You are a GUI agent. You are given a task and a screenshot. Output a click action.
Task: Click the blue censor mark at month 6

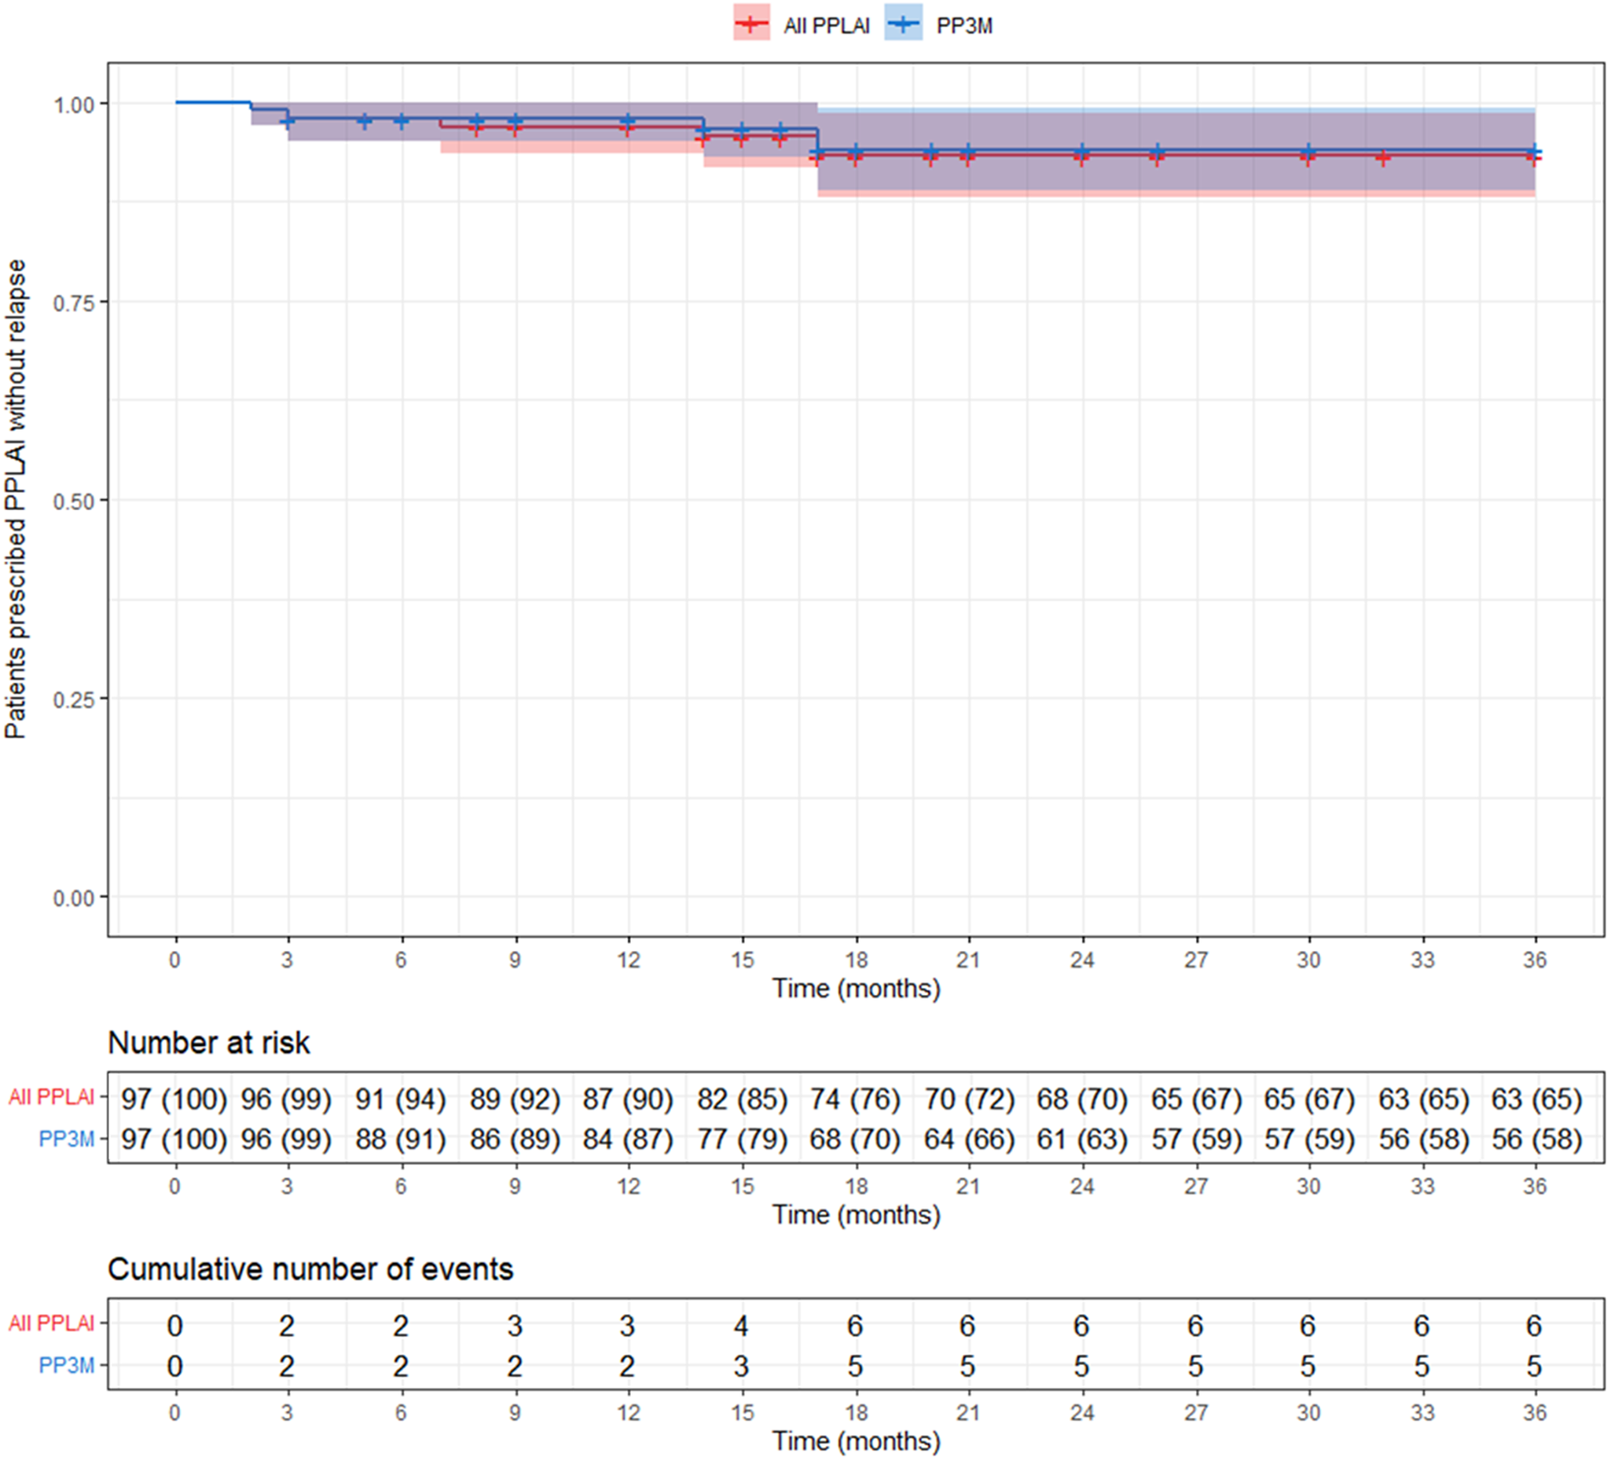(402, 121)
